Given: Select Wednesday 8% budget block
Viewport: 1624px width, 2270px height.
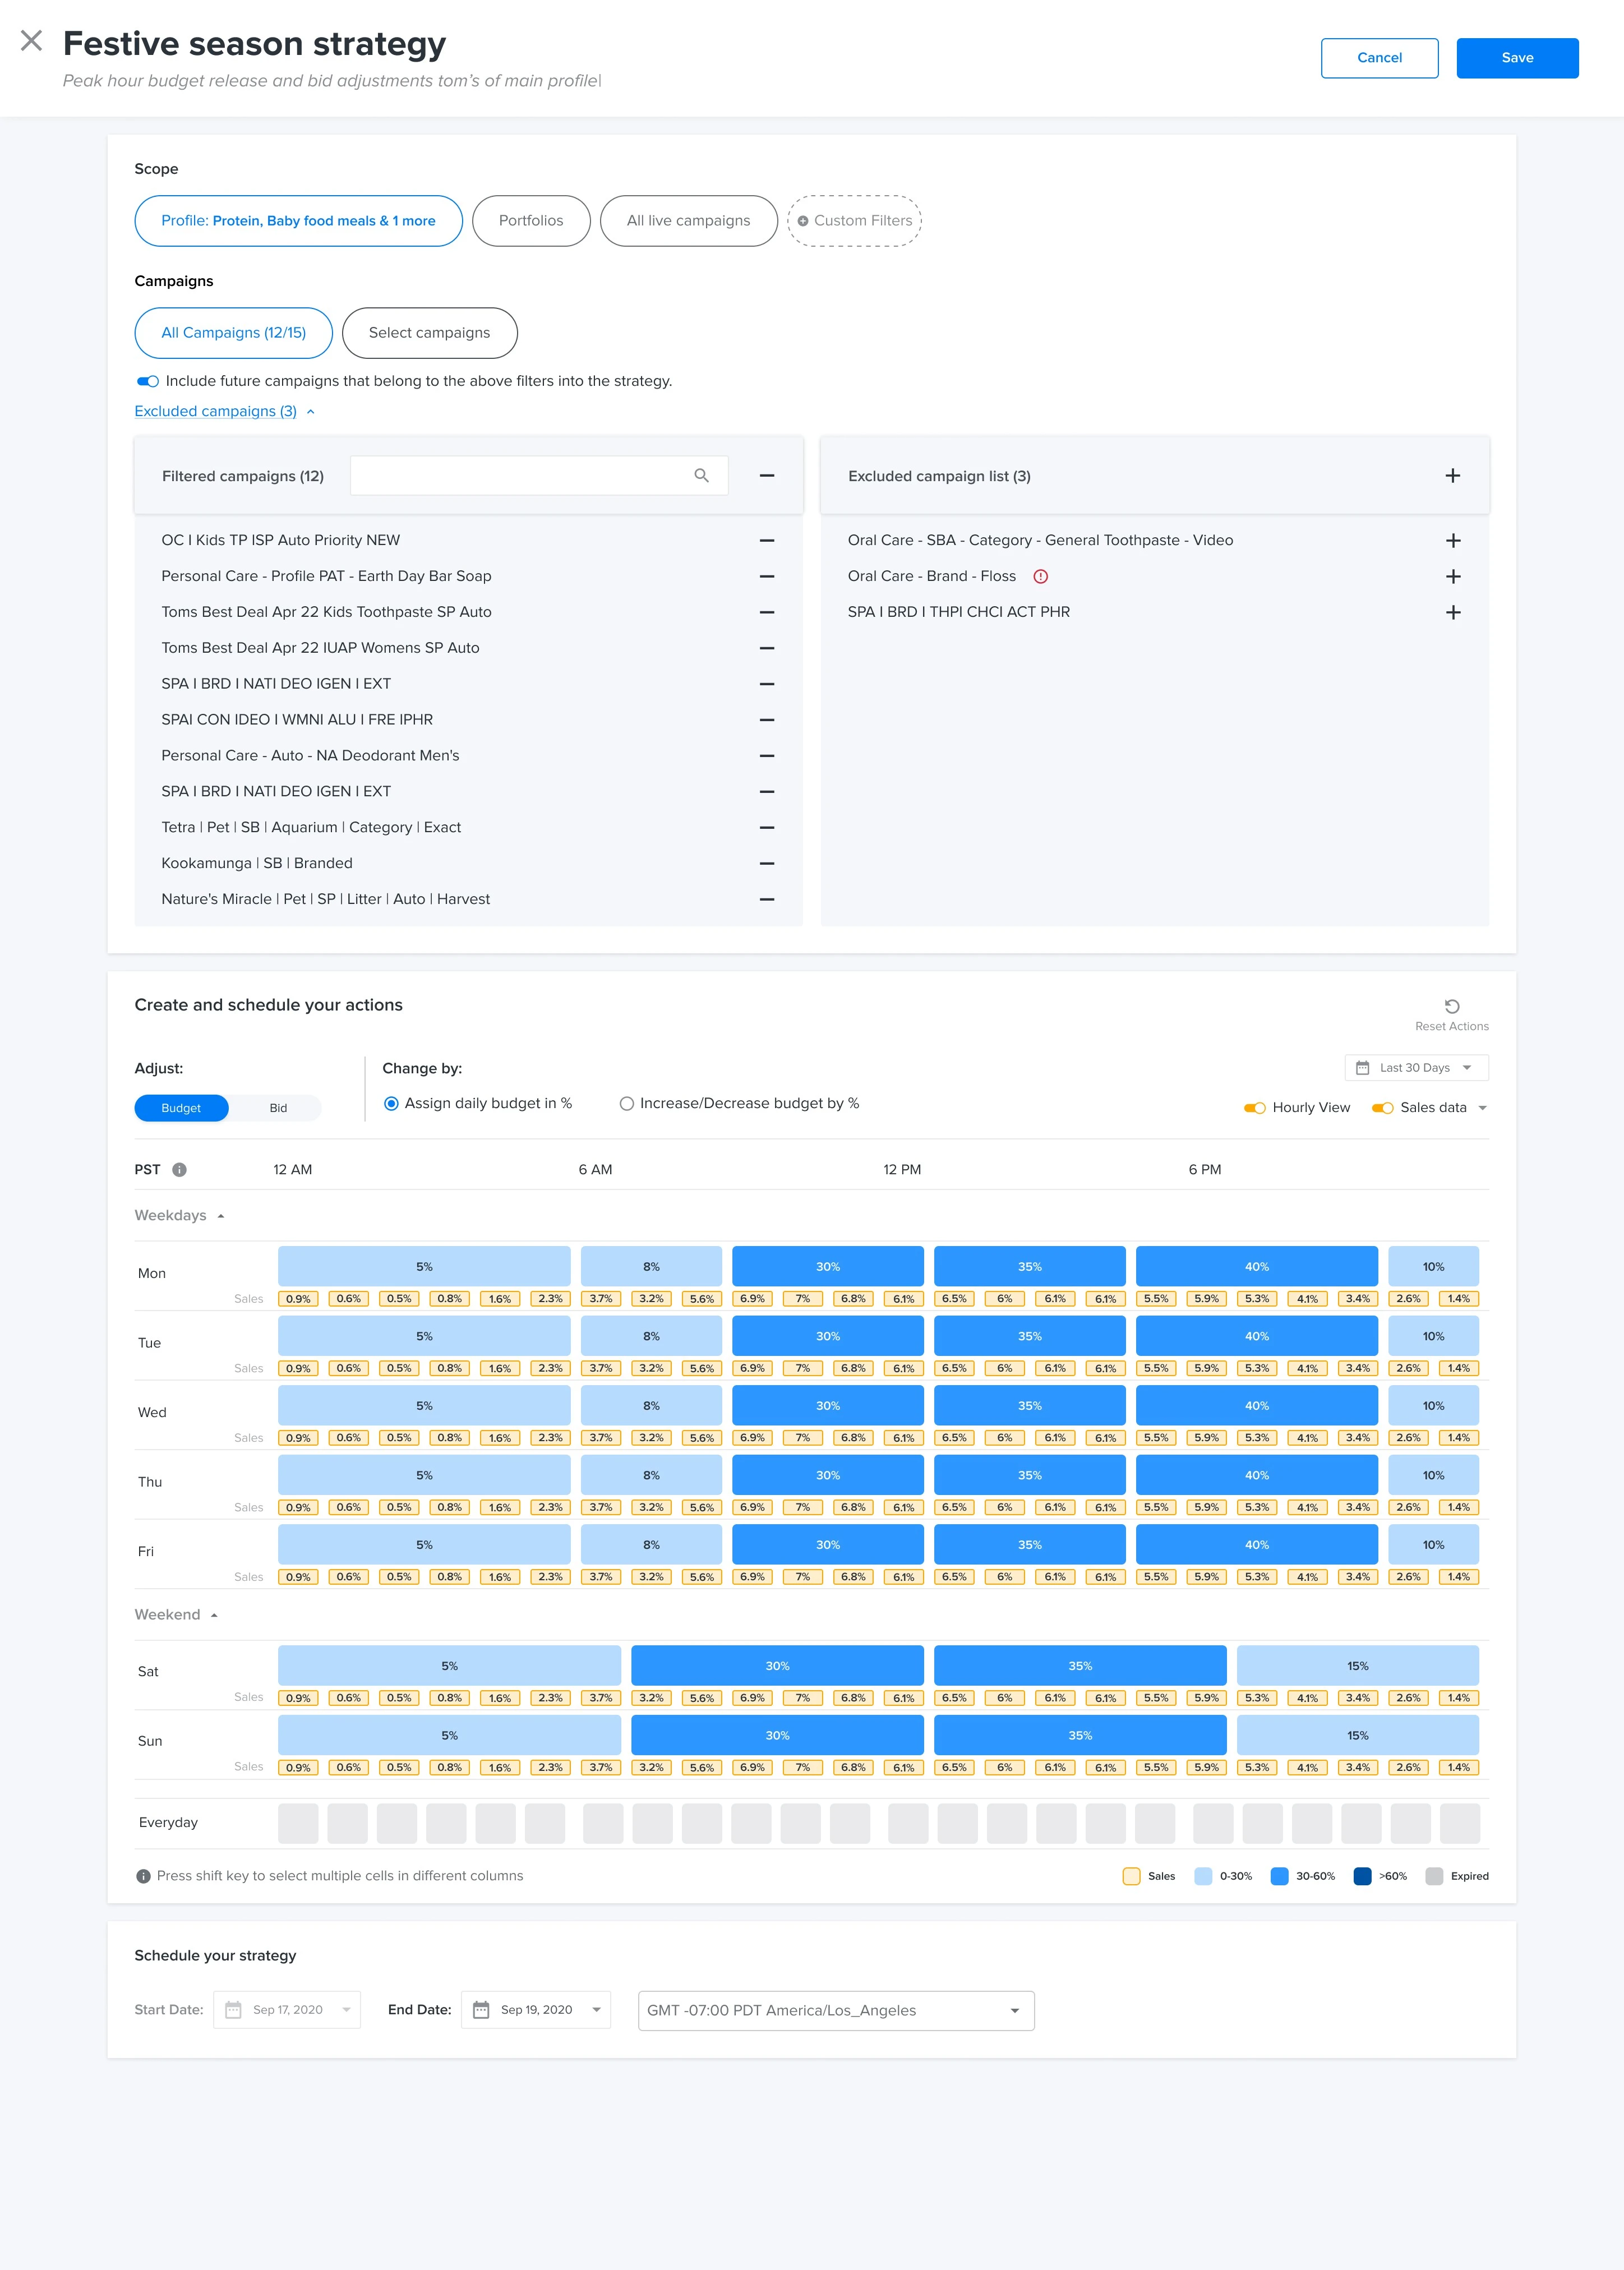Looking at the screenshot, I should (x=651, y=1405).
